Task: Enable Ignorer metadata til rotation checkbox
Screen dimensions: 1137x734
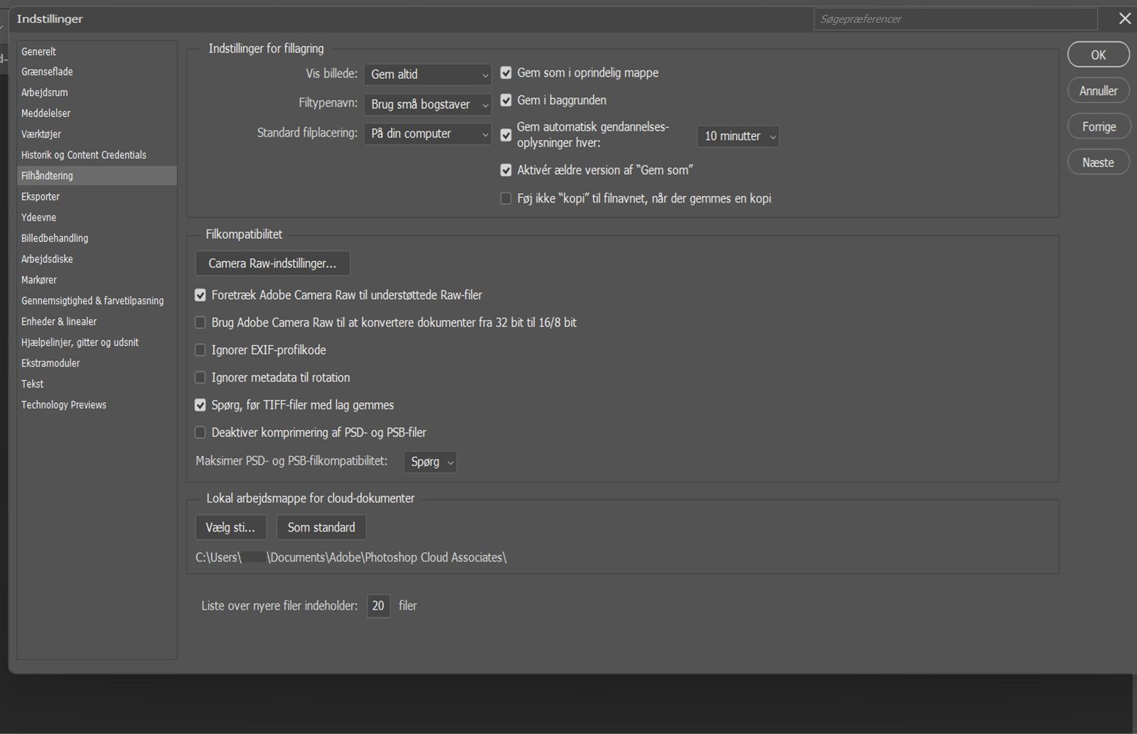Action: pyautogui.click(x=200, y=377)
